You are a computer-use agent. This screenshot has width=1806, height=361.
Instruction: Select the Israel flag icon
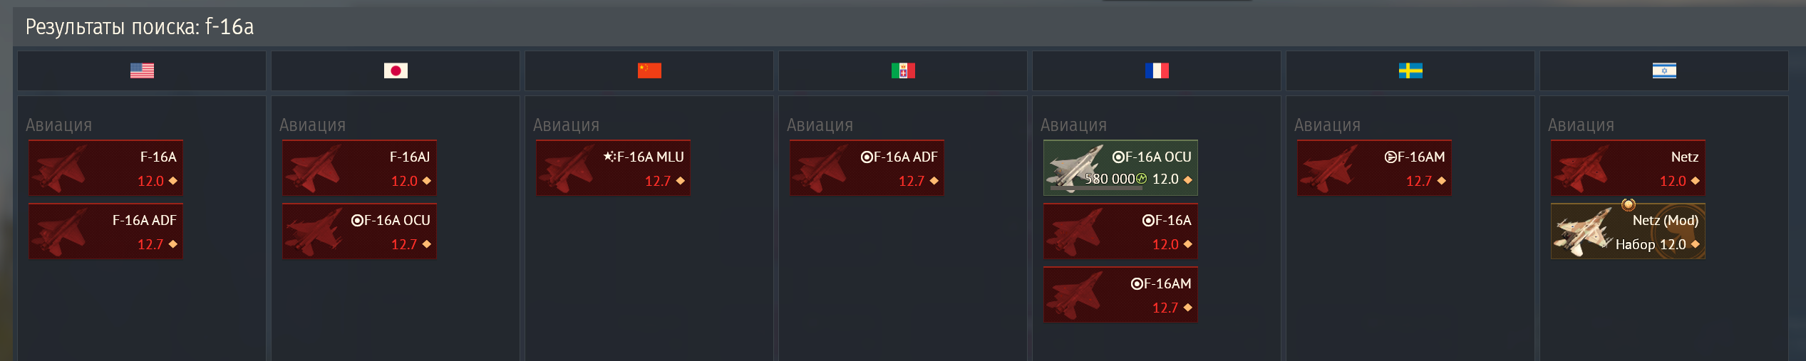(x=1664, y=70)
